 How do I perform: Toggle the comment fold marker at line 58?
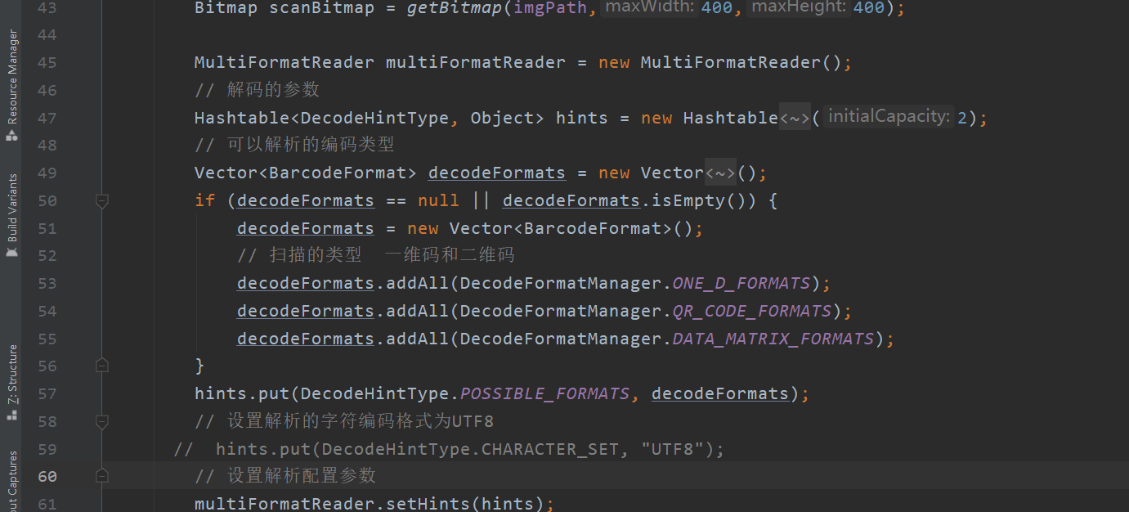point(102,421)
